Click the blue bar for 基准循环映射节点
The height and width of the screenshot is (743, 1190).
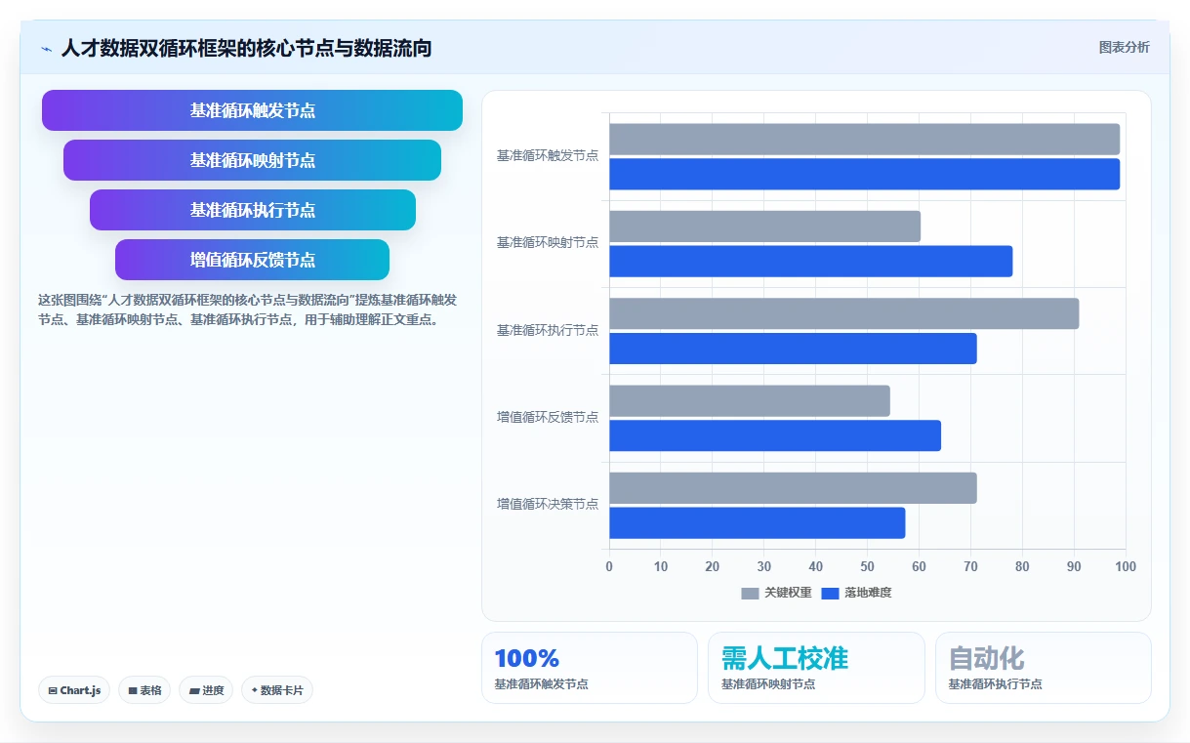click(810, 261)
